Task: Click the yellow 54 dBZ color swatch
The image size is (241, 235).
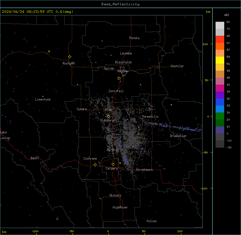Action: (220, 60)
